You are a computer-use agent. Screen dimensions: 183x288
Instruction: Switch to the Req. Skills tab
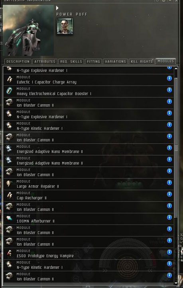(71, 62)
